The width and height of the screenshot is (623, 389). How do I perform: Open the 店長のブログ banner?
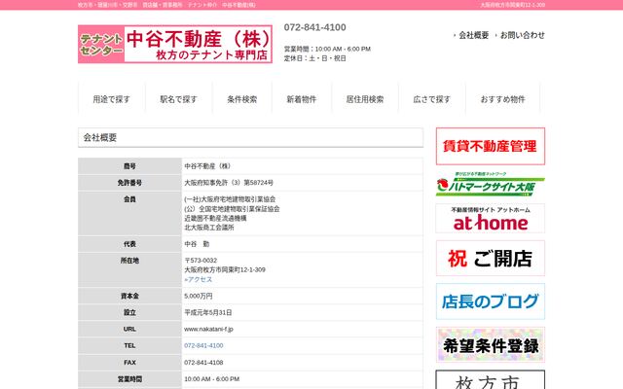coord(491,301)
